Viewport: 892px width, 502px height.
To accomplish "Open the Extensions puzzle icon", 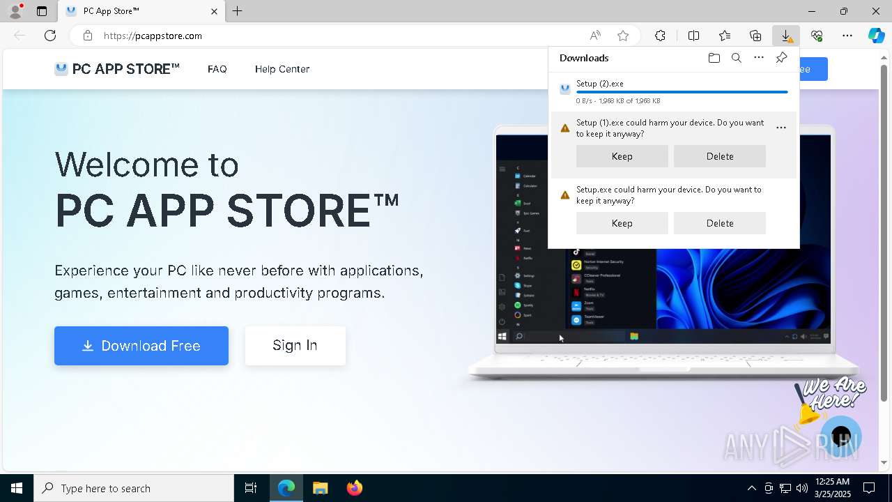I will pos(660,36).
